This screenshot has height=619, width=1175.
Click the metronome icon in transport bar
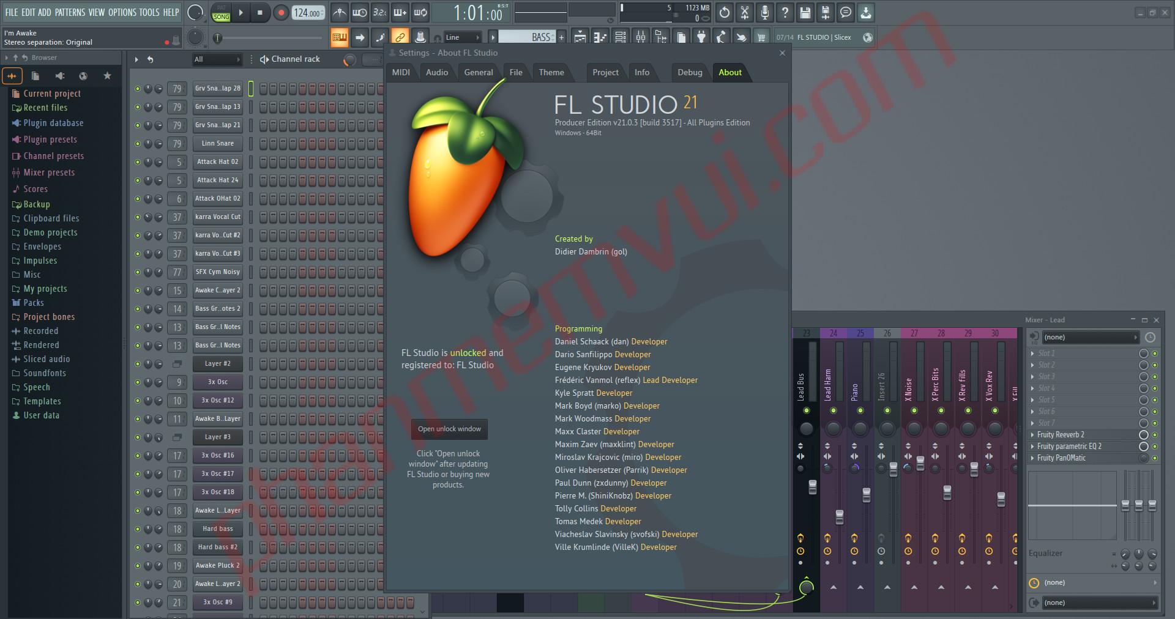[340, 12]
